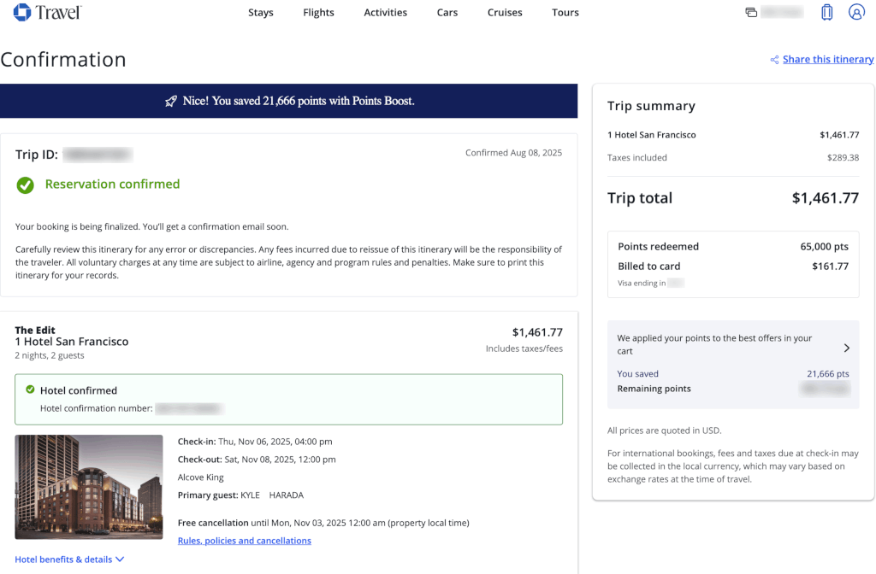The width and height of the screenshot is (876, 574).
Task: Click the Points Boost savings banner
Action: [289, 101]
